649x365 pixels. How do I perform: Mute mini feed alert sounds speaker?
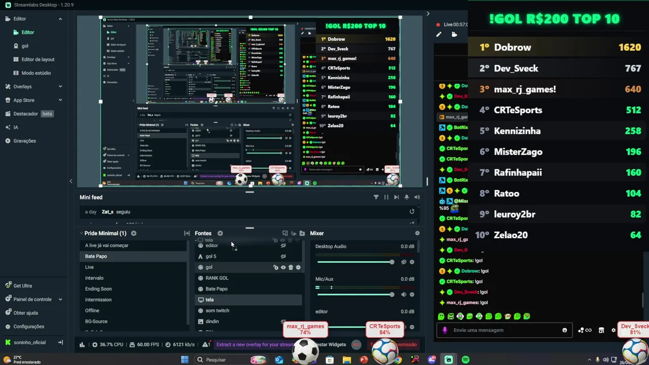tap(417, 197)
